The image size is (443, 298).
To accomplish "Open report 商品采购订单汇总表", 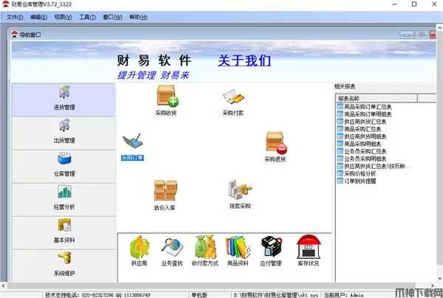I will (x=365, y=107).
